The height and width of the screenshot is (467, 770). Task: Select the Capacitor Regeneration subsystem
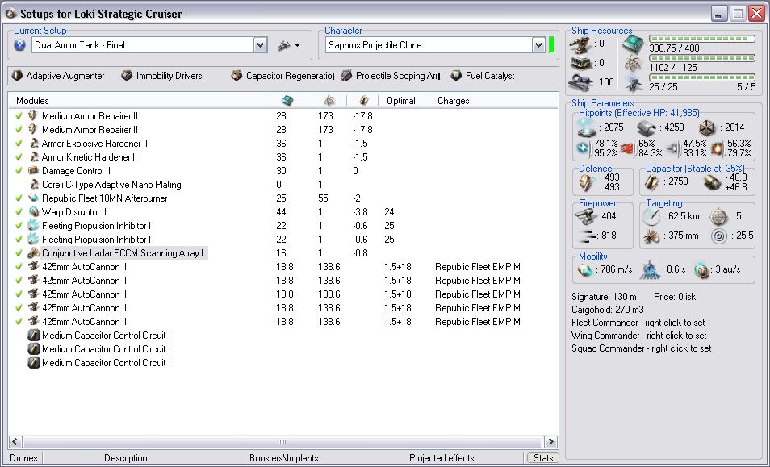[x=282, y=76]
